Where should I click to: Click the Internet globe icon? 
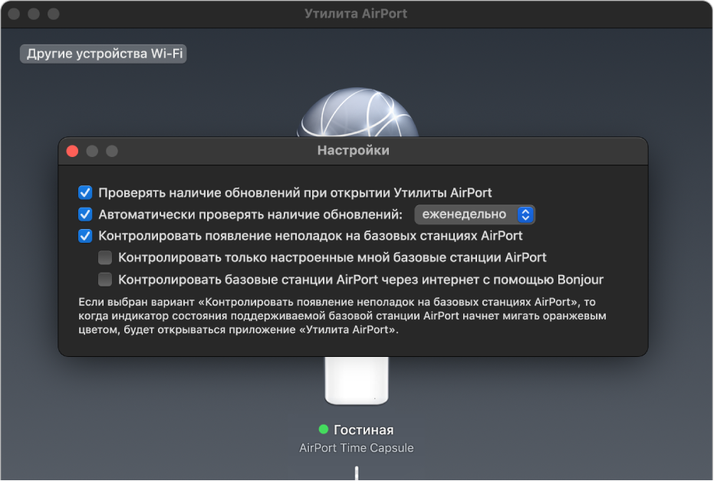coord(357,116)
